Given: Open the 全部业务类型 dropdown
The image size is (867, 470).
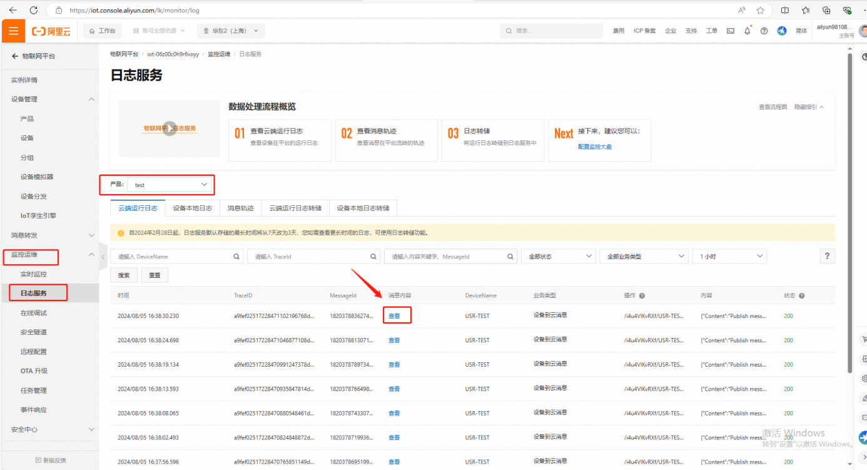Looking at the screenshot, I should point(643,257).
